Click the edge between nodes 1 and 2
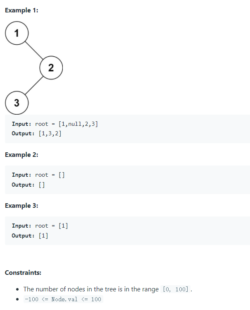Screen dimensions: 250x310 (x=34, y=50)
